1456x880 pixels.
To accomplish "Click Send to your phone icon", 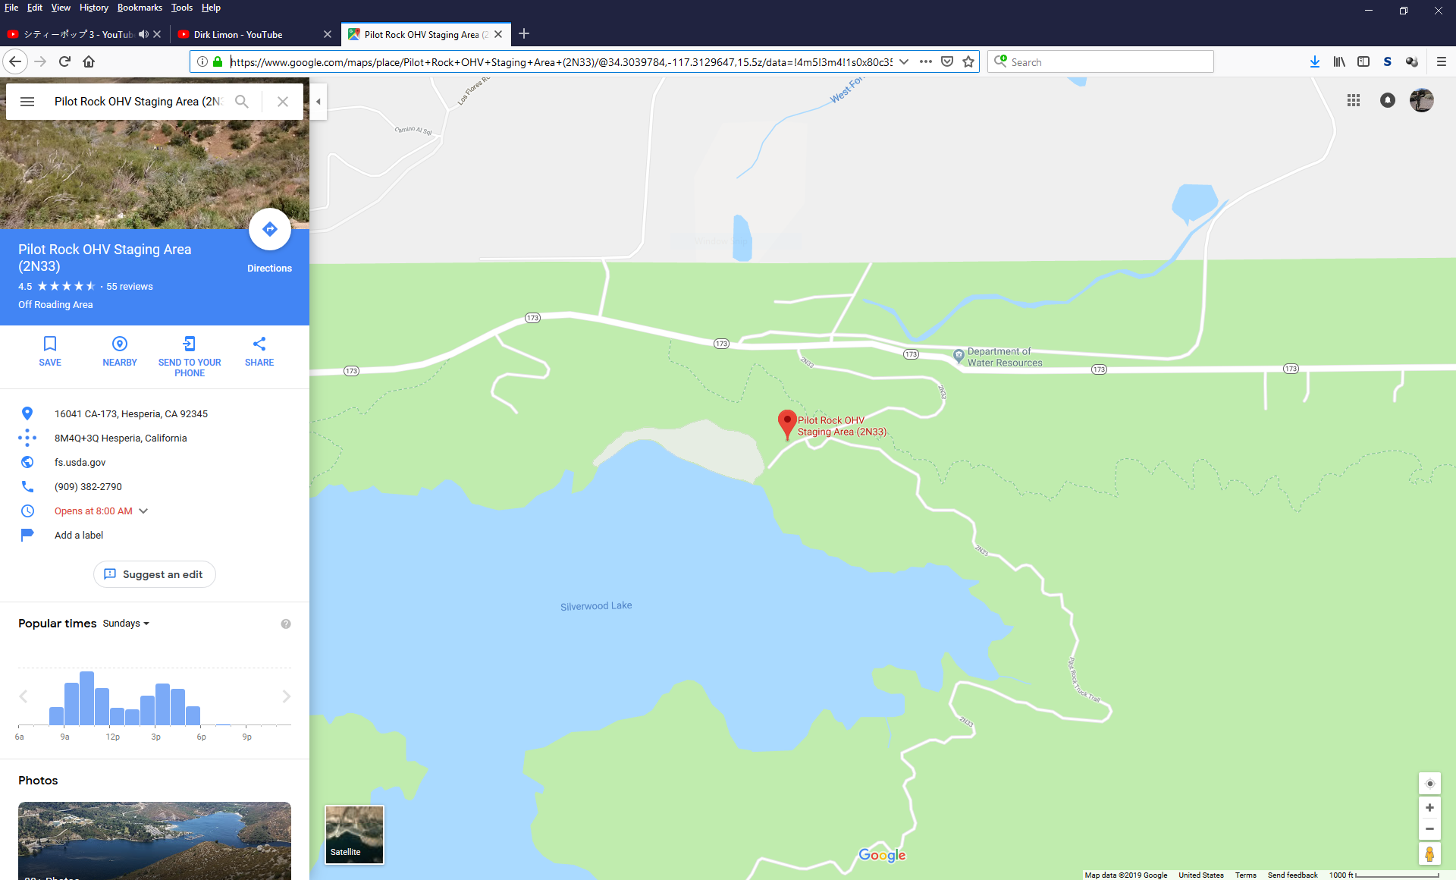I will (190, 344).
